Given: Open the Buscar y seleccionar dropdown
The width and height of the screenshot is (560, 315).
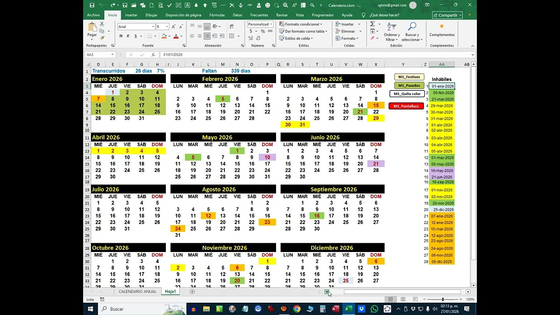Looking at the screenshot, I should pyautogui.click(x=412, y=31).
